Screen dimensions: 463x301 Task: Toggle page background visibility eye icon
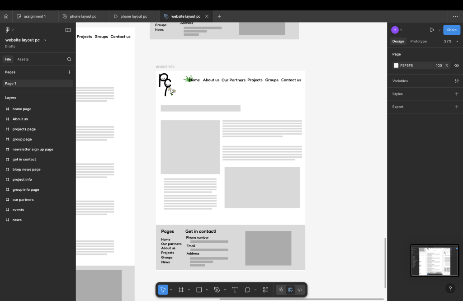click(x=456, y=66)
